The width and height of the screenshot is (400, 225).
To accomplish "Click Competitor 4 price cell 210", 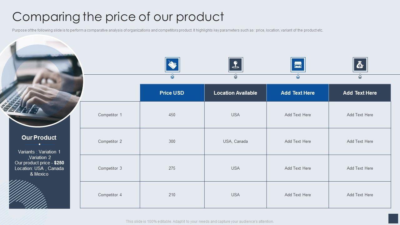I will [172, 195].
